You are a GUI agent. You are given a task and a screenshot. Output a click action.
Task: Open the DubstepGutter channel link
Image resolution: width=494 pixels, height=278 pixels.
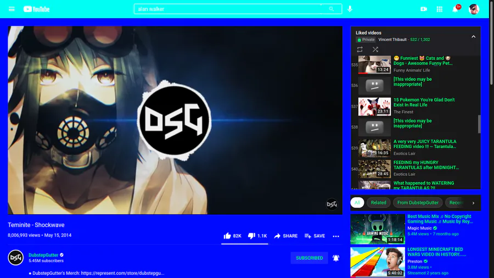[x=43, y=255]
